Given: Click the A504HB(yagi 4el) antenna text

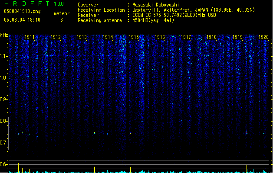Looking at the screenshot, I should [x=153, y=20].
